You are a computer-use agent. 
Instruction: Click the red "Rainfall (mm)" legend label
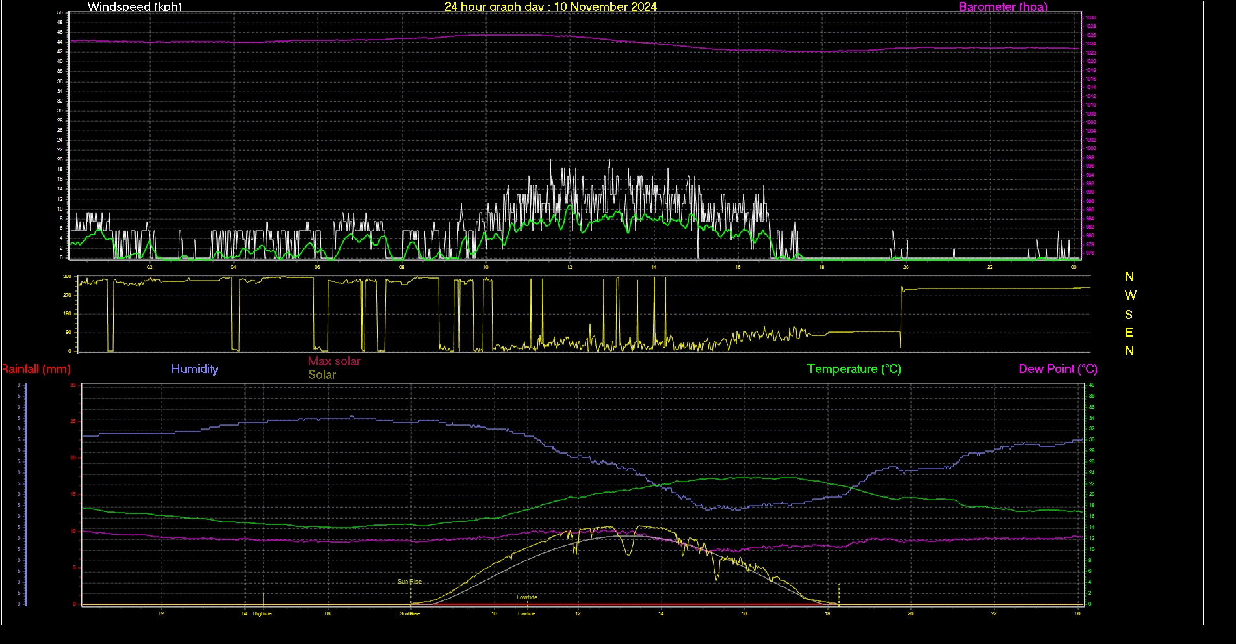pos(36,369)
